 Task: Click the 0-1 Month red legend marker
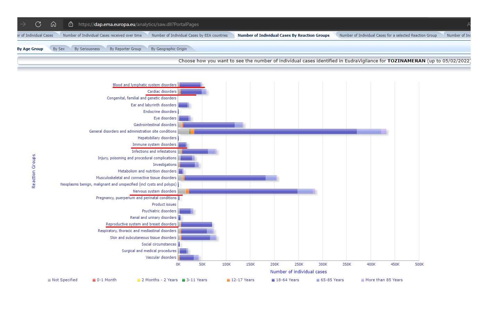[94, 280]
